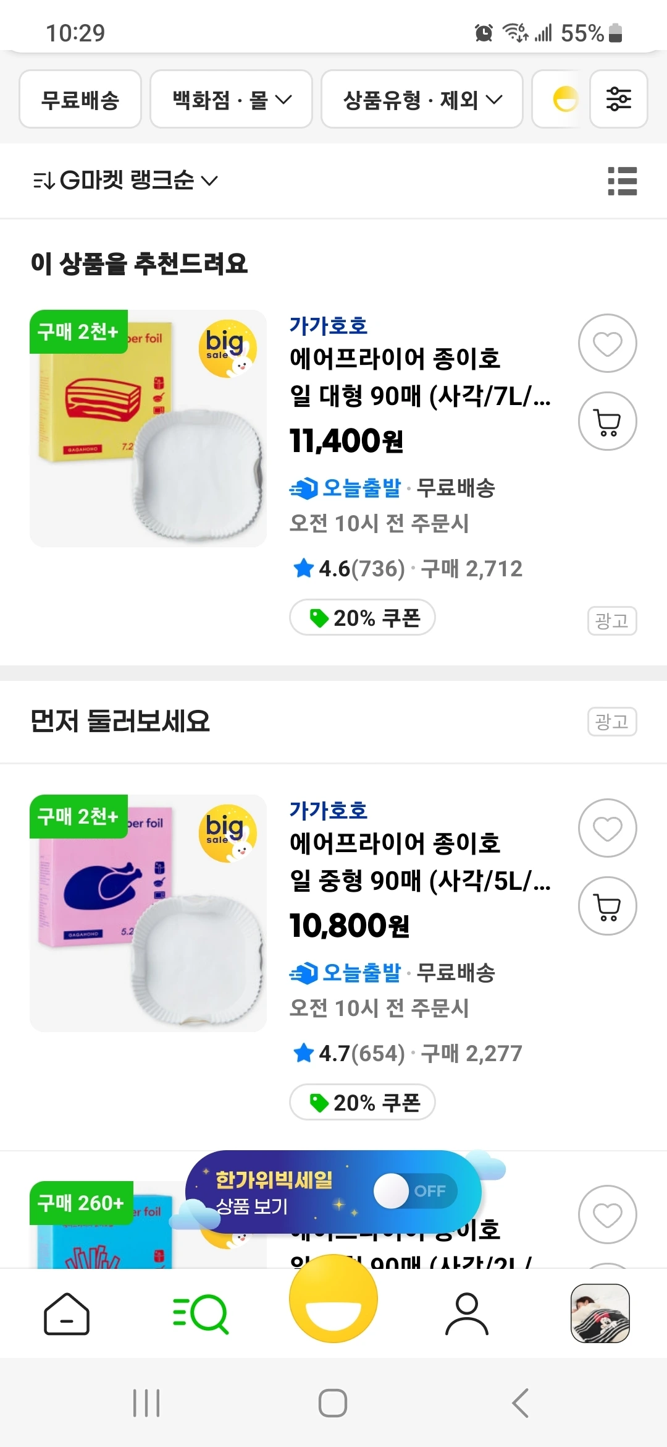Image resolution: width=667 pixels, height=1447 pixels.
Task: Add the 11,400원 product to wishlist
Action: pyautogui.click(x=607, y=343)
